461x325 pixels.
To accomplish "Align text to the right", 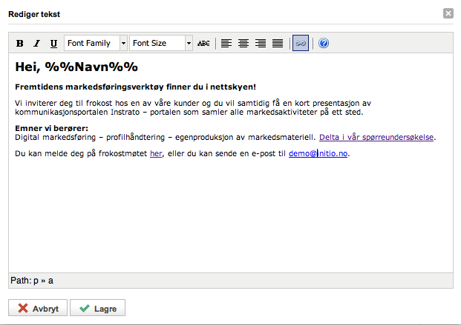I will pos(261,44).
